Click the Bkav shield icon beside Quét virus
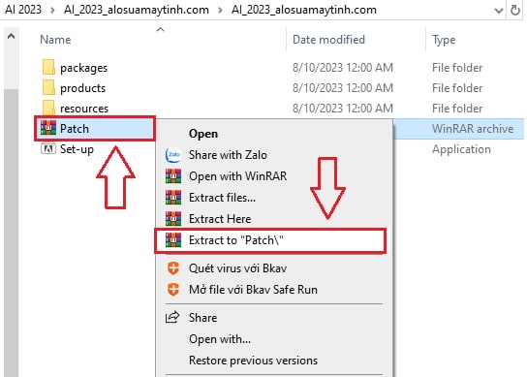Image resolution: width=527 pixels, height=377 pixels. [x=173, y=268]
